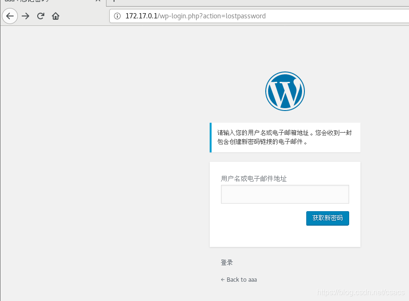
Task: Open the browser home page icon
Action: (56, 16)
